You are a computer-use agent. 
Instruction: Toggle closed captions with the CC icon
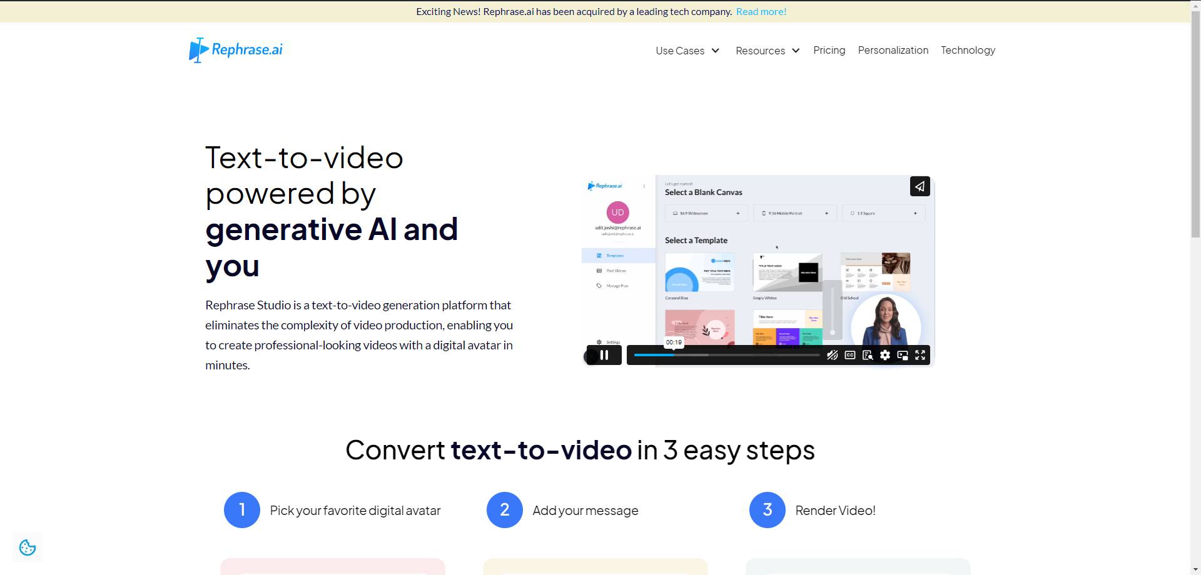click(x=849, y=355)
